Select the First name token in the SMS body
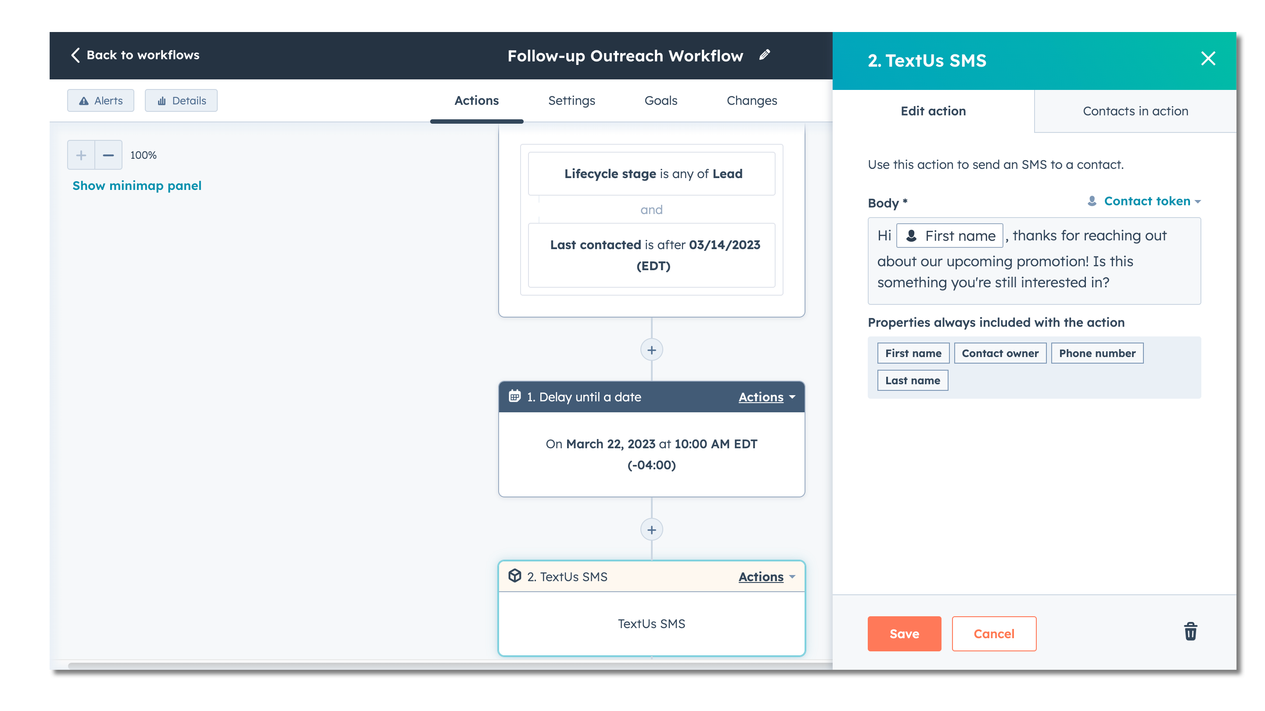Screen dimensions: 1265x711 949,236
